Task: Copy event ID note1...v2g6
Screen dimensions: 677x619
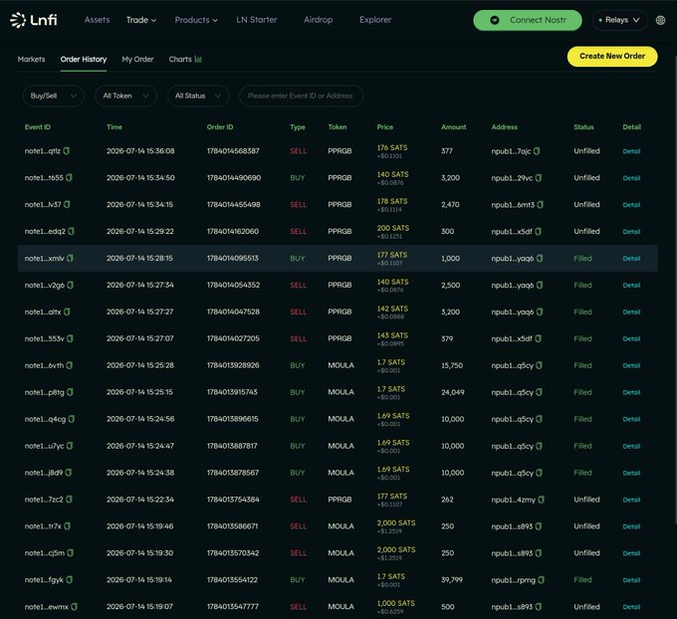Action: coord(71,285)
